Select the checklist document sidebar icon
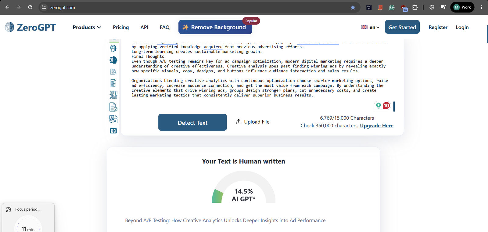The image size is (488, 232). [113, 83]
